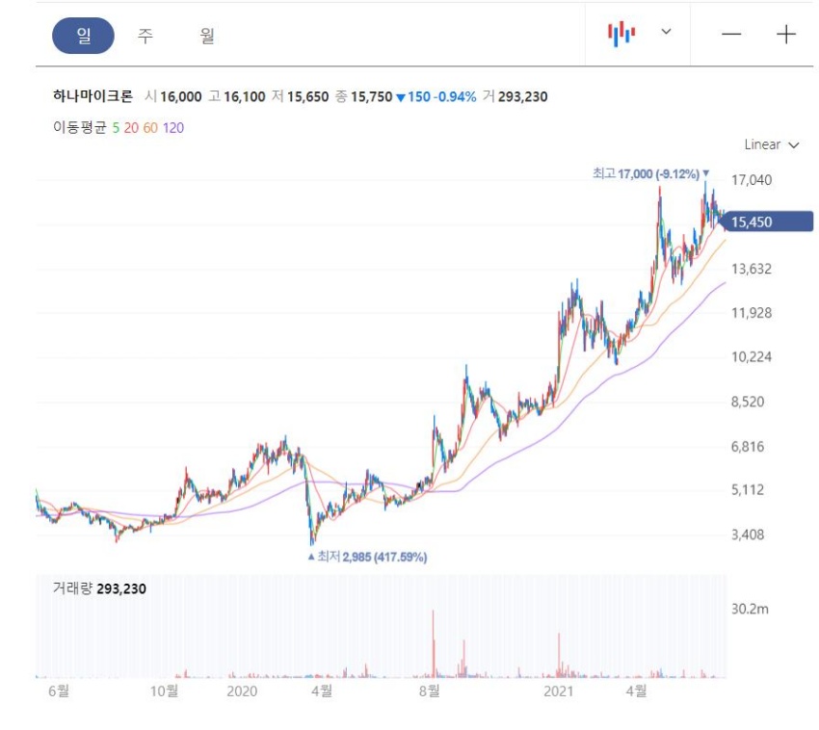
Task: Click the 2021 label on time axis
Action: point(559,691)
